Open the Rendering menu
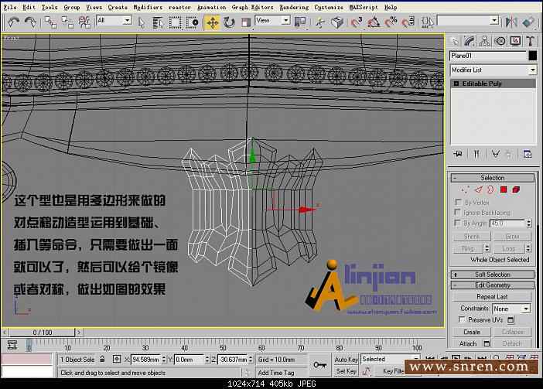This screenshot has width=543, height=389. (x=293, y=6)
